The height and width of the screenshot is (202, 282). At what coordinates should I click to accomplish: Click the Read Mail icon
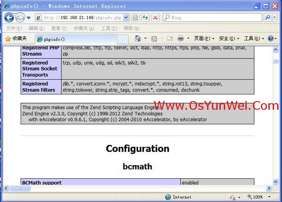click(170, 39)
